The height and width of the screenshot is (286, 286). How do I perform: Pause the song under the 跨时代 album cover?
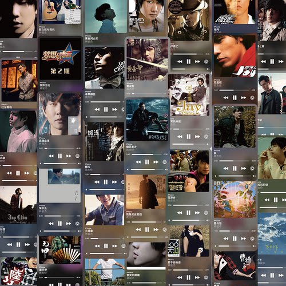point(147,162)
